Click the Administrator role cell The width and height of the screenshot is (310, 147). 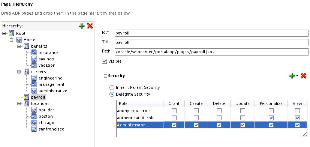point(140,125)
